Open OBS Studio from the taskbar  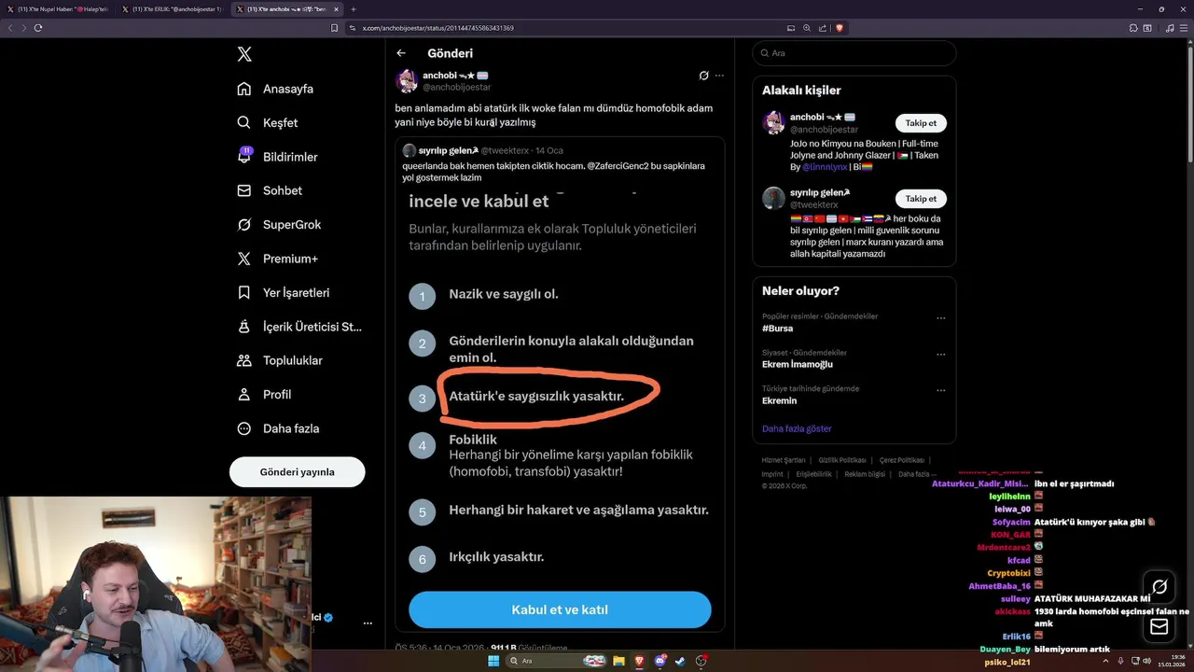coord(701,661)
